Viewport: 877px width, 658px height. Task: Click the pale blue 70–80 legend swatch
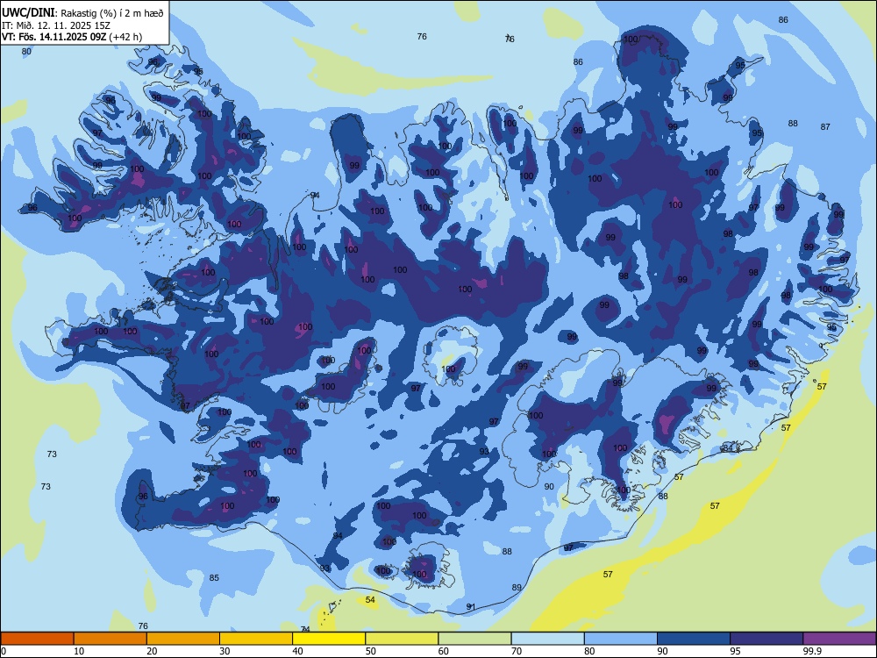pos(548,639)
